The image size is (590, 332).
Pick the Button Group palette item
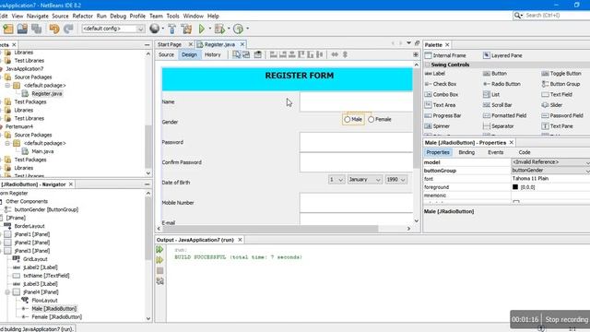tap(560, 84)
